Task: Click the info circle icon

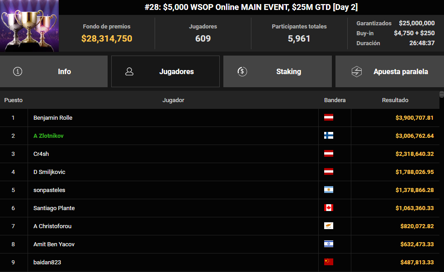Action: point(18,71)
